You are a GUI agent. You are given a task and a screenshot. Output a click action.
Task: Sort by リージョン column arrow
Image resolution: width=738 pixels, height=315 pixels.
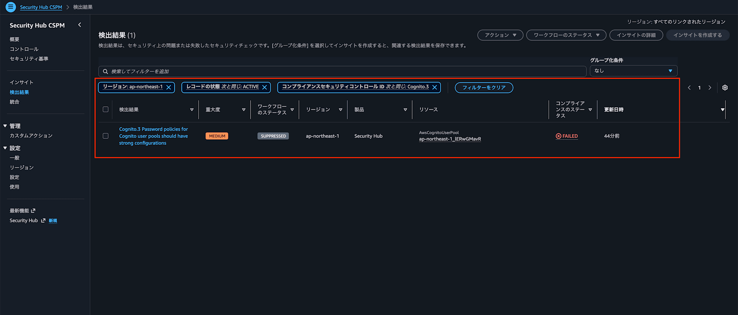pos(340,110)
